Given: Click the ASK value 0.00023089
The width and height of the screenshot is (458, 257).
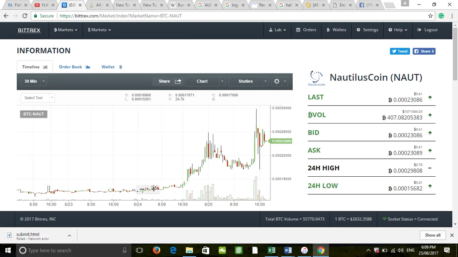Looking at the screenshot, I should click(x=405, y=153).
